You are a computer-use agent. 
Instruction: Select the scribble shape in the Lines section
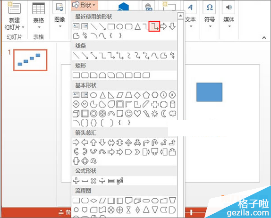click(x=172, y=56)
